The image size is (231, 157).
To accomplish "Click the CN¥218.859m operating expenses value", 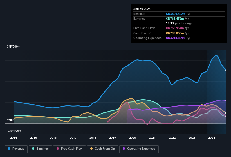I will point(176,38).
